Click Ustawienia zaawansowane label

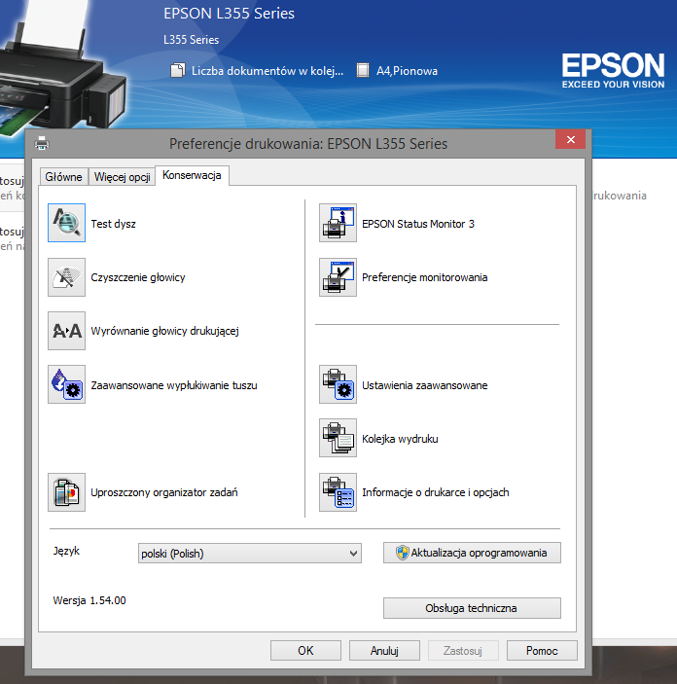pos(424,385)
